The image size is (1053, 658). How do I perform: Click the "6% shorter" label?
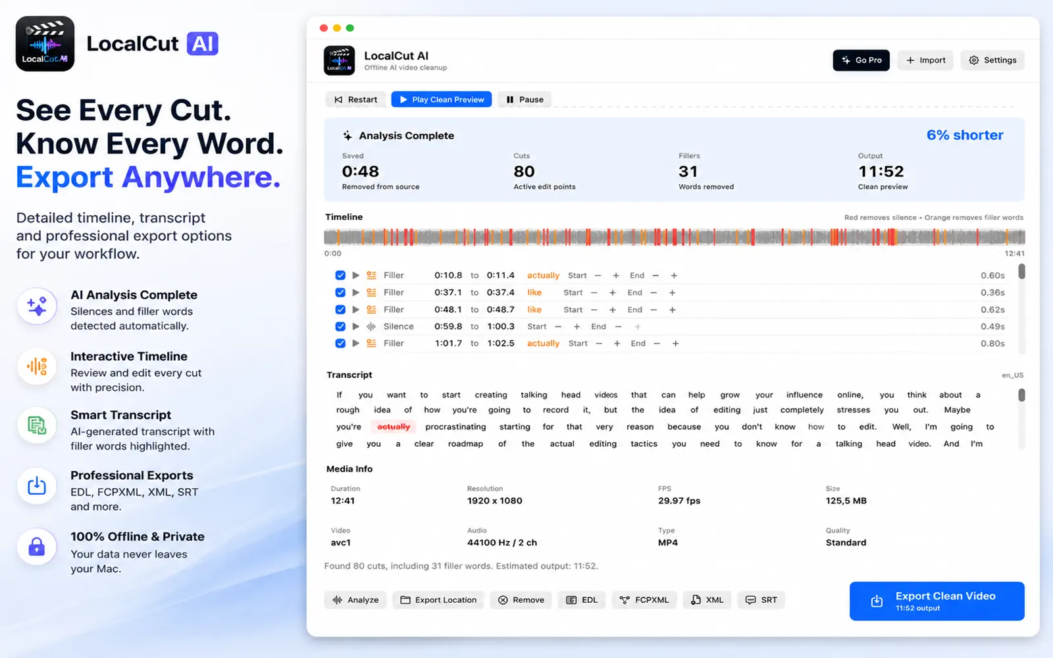tap(965, 135)
